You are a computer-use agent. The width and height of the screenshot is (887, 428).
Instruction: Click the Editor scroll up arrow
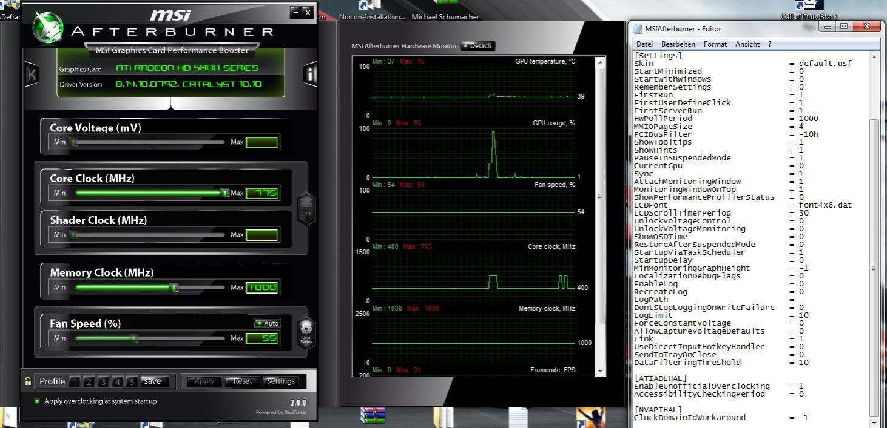[x=874, y=56]
